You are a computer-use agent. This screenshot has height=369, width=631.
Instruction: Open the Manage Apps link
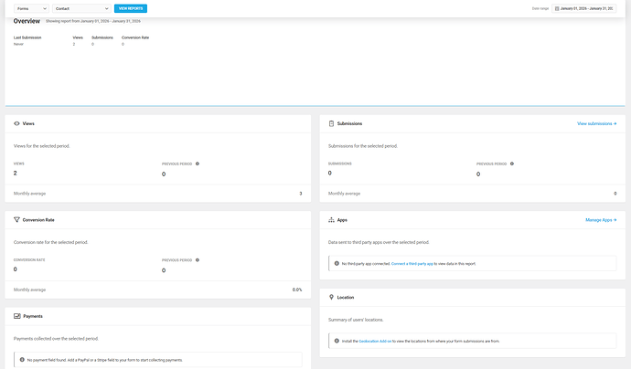click(x=601, y=220)
